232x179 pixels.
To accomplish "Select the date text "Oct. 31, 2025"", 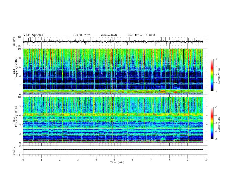I will coord(82,35).
